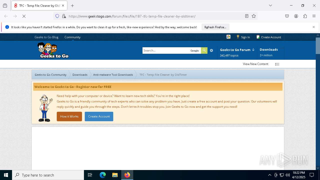Go to Downloads breadcrumb
The width and height of the screenshot is (320, 180).
click(x=80, y=75)
